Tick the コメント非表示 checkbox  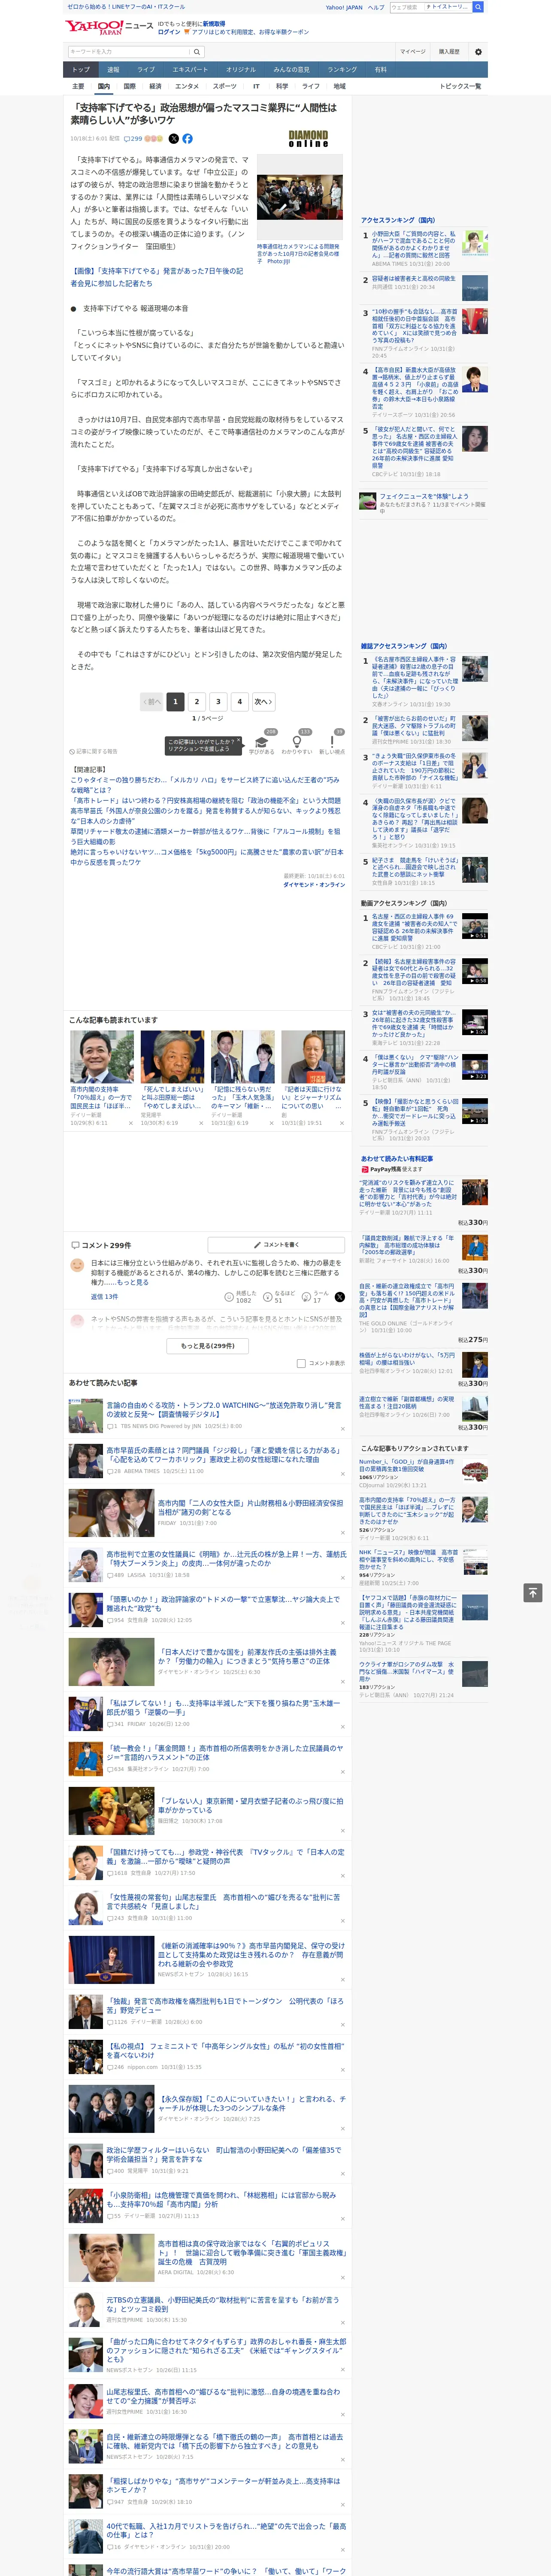point(301,1363)
